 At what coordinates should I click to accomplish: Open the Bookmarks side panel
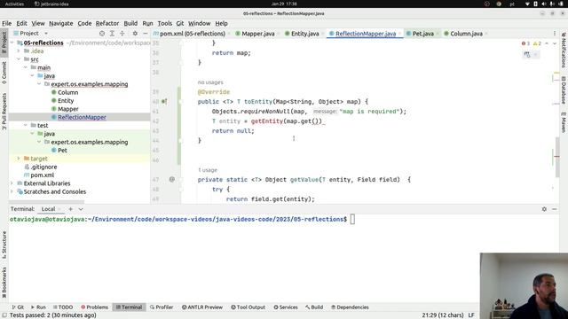coord(4,283)
